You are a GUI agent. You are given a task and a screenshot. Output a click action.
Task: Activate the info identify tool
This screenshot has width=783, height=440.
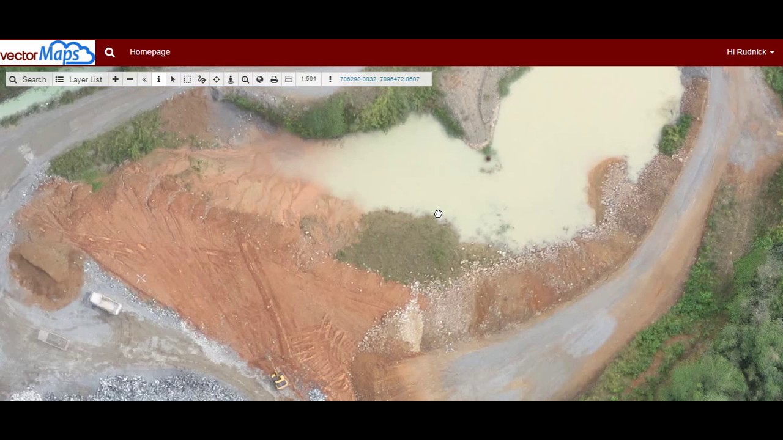tap(158, 79)
